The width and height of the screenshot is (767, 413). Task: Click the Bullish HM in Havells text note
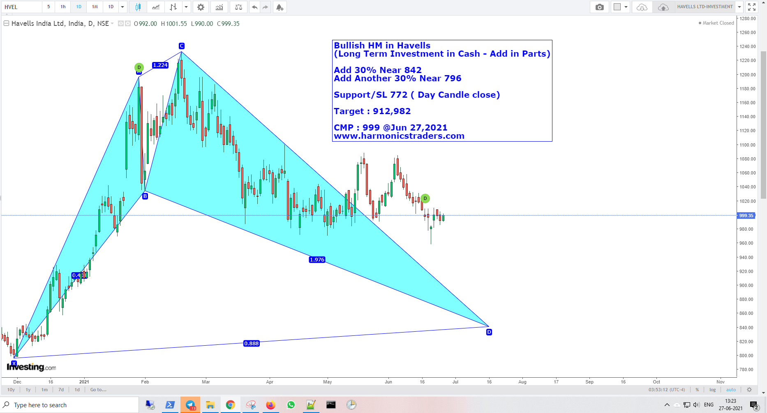pos(442,91)
